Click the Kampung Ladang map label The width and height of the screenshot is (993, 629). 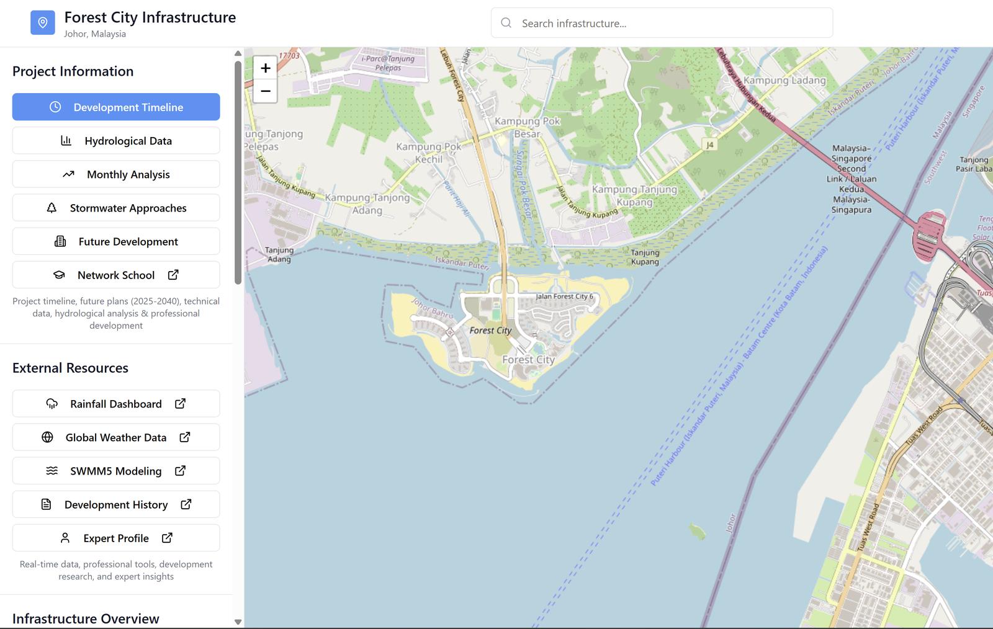[784, 81]
